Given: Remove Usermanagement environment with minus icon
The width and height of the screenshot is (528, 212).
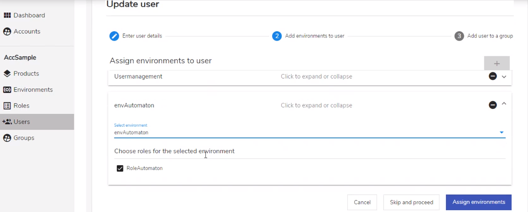Looking at the screenshot, I should [493, 76].
